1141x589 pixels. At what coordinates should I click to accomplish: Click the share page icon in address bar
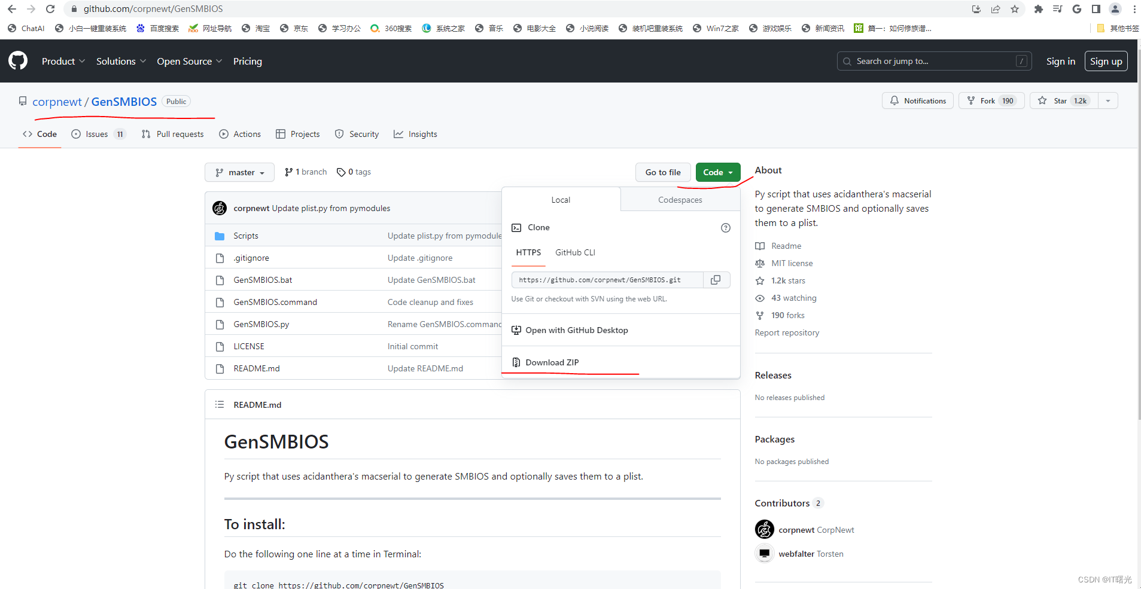tap(996, 9)
